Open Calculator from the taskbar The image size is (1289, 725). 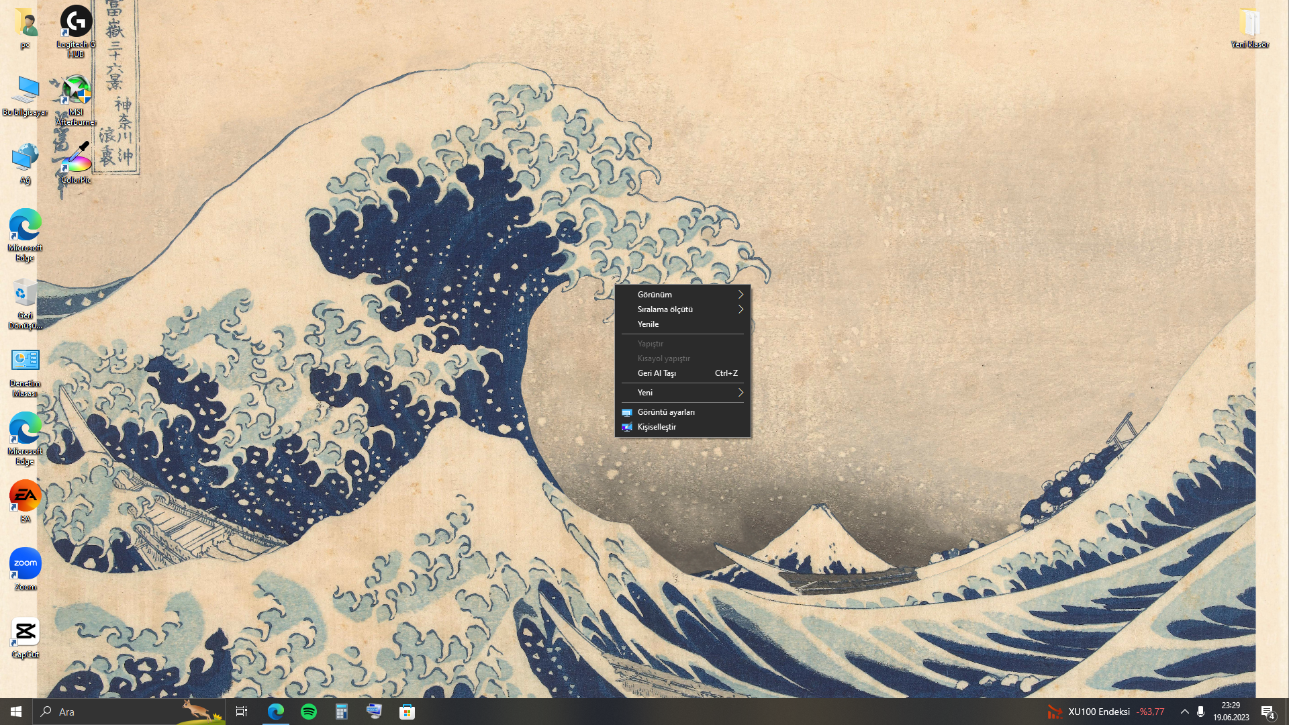point(342,712)
